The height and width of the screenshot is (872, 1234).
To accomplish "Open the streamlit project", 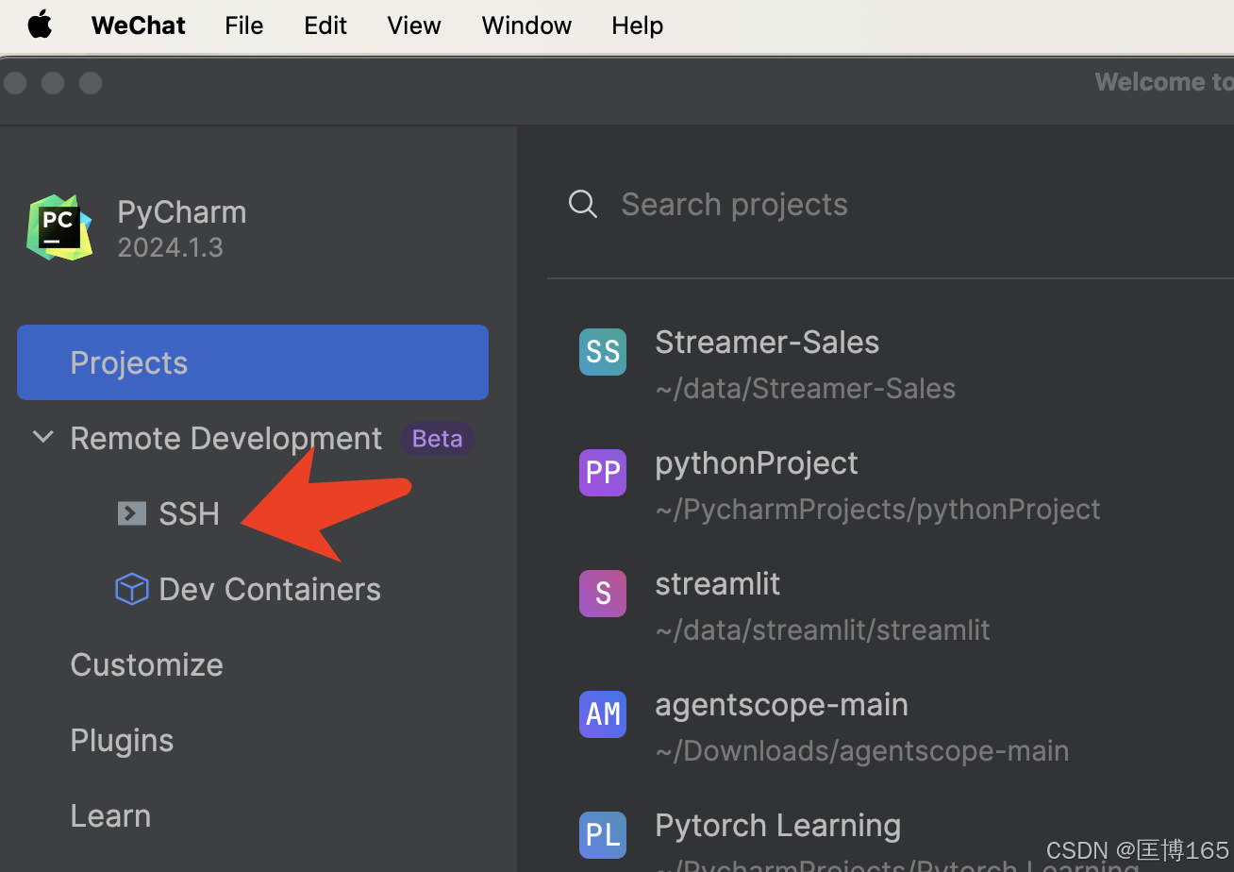I will [718, 583].
